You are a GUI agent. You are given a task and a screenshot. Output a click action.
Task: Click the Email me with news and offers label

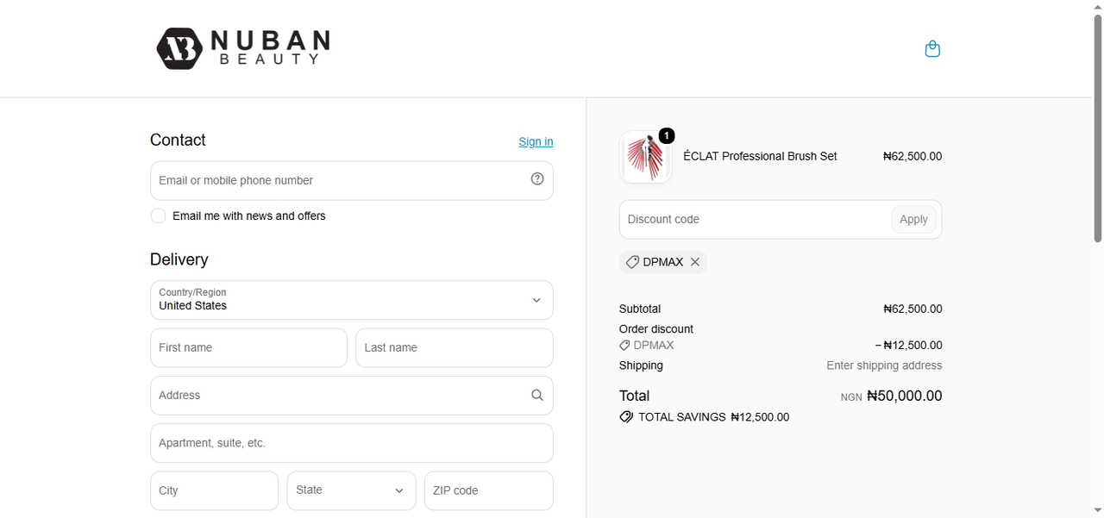coord(249,215)
